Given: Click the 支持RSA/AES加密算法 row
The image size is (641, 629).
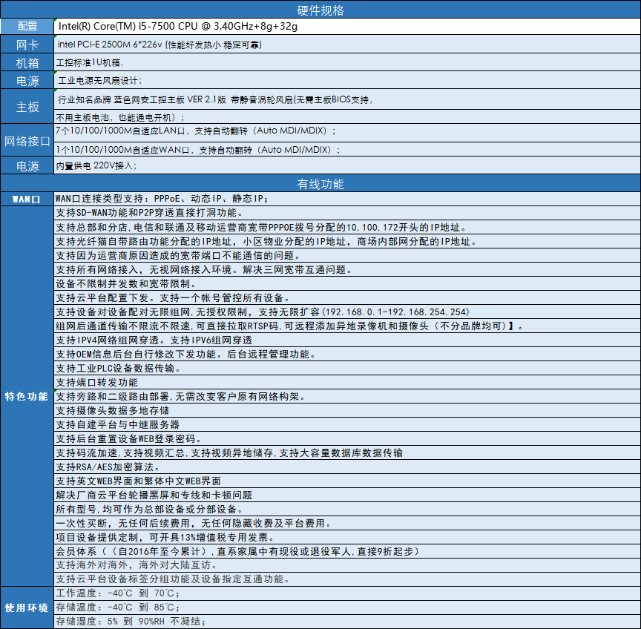Looking at the screenshot, I should pyautogui.click(x=347, y=467).
